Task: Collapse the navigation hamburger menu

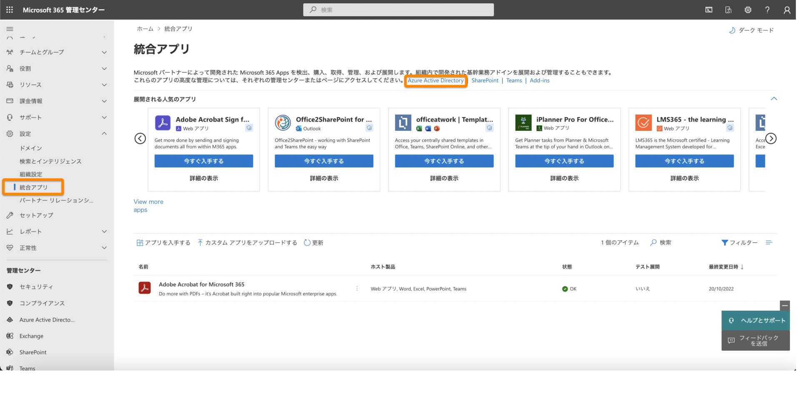Action: coord(10,29)
